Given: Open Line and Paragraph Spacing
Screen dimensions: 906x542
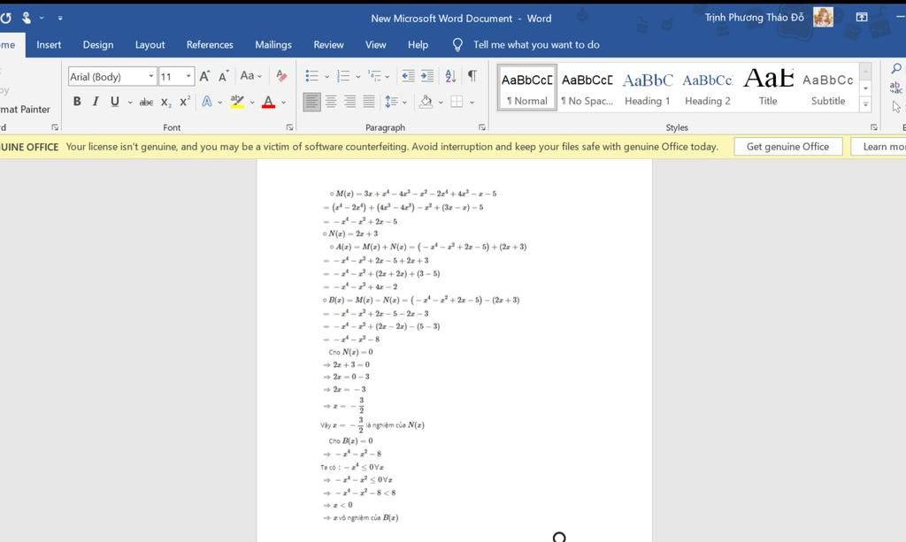Looking at the screenshot, I should point(391,102).
